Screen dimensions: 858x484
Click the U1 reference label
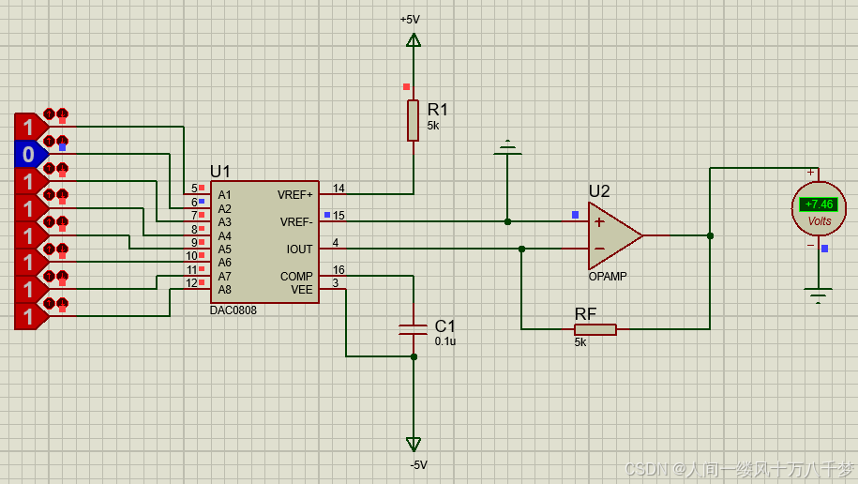click(x=220, y=172)
